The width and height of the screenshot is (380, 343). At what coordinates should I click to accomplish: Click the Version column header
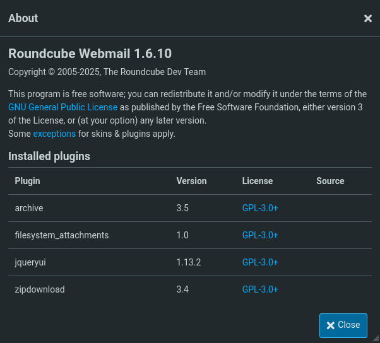coord(191,181)
